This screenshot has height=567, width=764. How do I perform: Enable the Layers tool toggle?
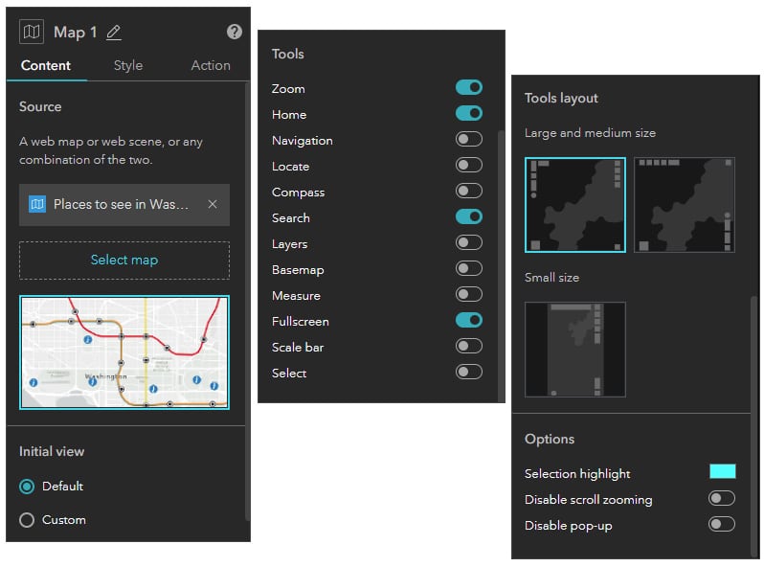(469, 242)
